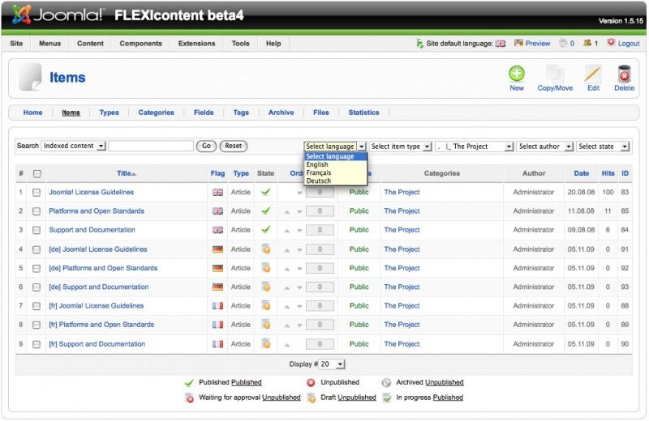Collapse the Select language dropdown
The height and width of the screenshot is (421, 649).
click(335, 147)
